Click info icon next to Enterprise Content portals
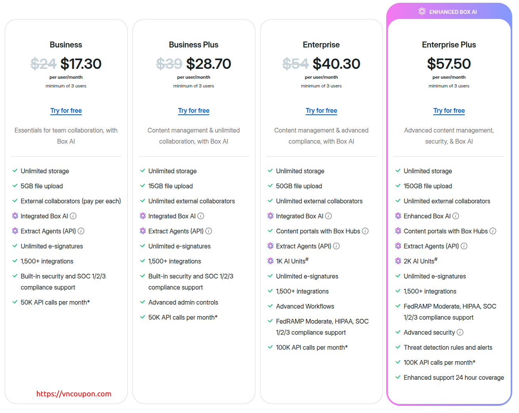This screenshot has height=413, width=519. (365, 231)
